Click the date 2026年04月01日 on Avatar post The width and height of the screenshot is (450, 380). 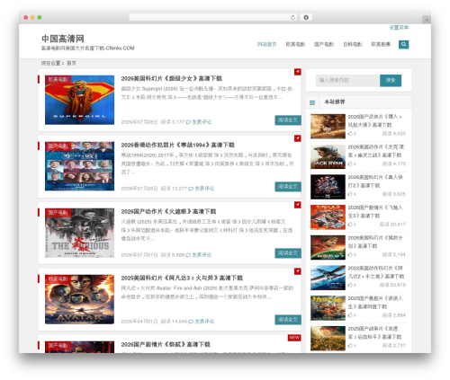pyautogui.click(x=139, y=322)
